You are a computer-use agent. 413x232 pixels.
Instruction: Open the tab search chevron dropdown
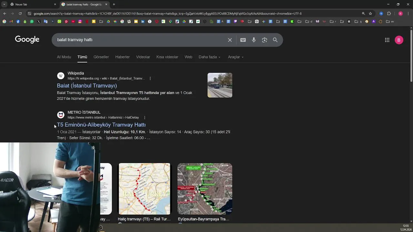(4, 4)
